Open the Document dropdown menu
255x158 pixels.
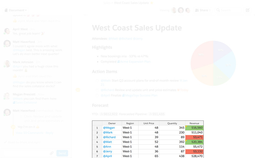(x=16, y=10)
